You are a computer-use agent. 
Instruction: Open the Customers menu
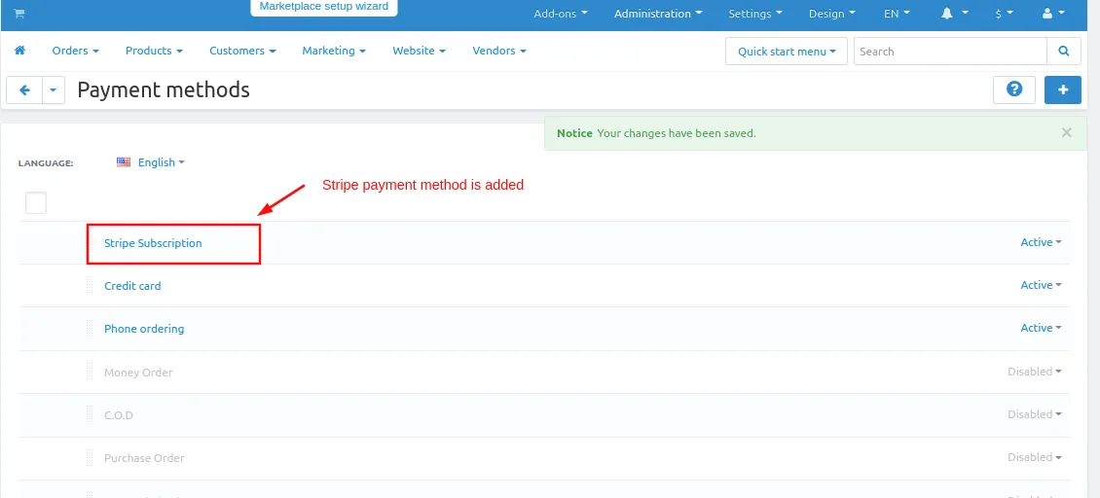(242, 51)
